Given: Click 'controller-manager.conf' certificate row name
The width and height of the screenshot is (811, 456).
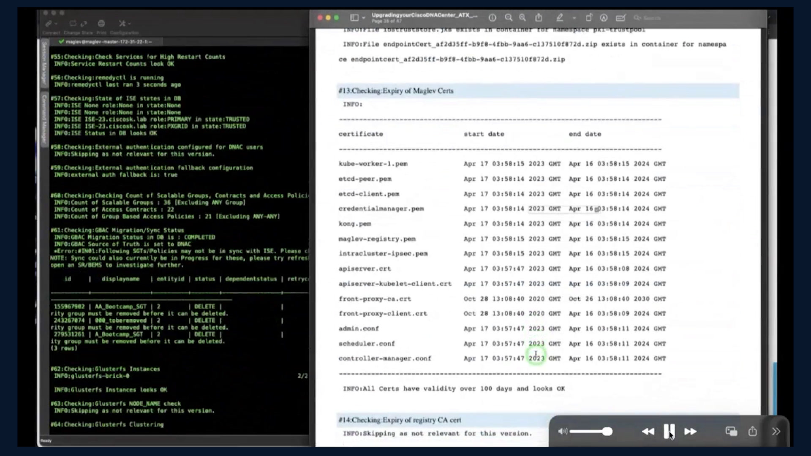Looking at the screenshot, I should click(x=385, y=358).
